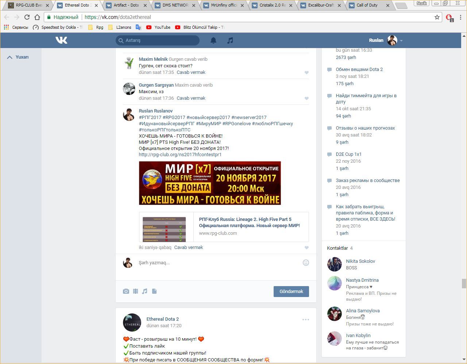Open Maxim Melnik's avatar
Screen dimensions: 467x364
coord(129,63)
